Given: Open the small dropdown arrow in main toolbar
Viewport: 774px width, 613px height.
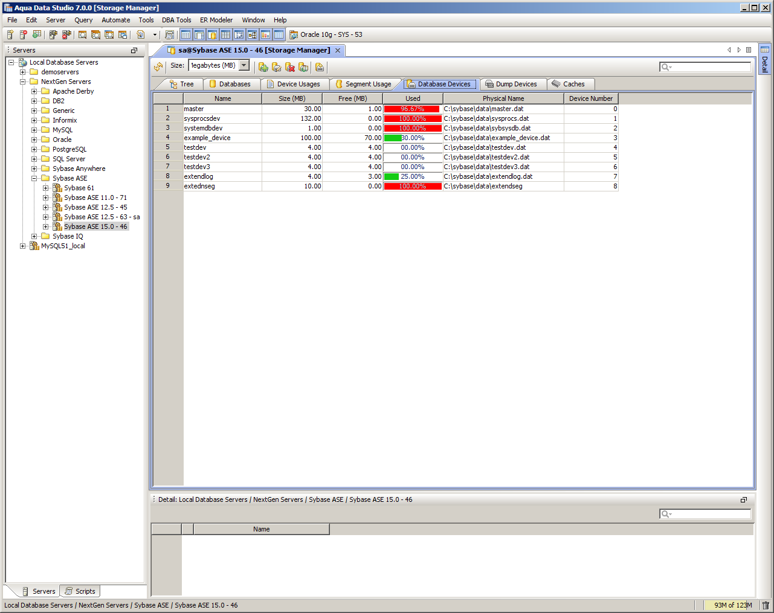Looking at the screenshot, I should click(x=155, y=35).
